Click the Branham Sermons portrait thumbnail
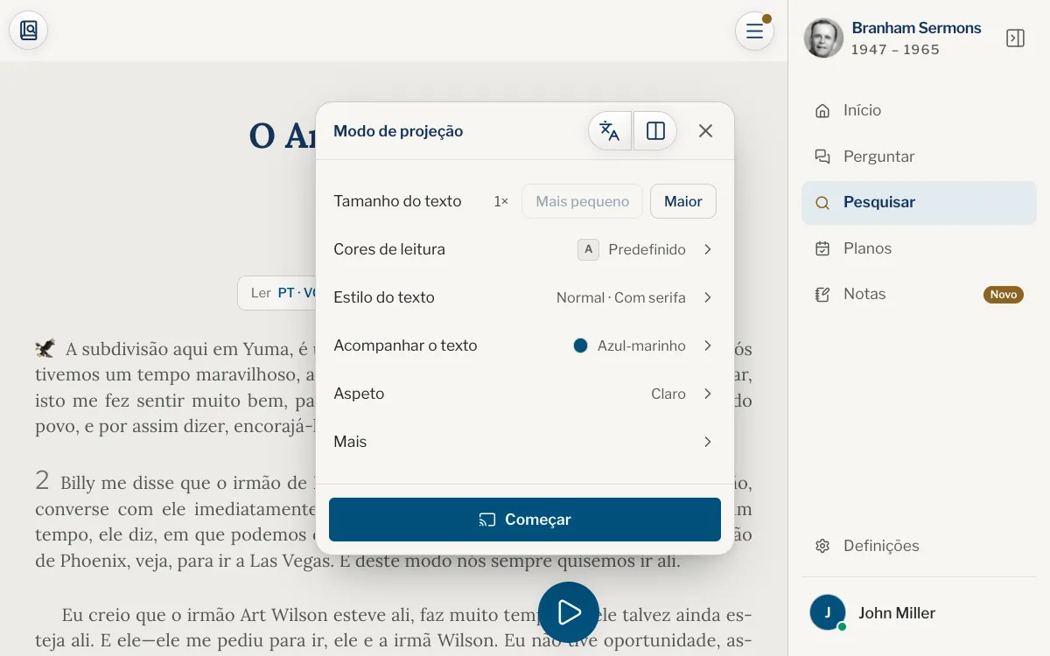Image resolution: width=1050 pixels, height=656 pixels. point(823,38)
